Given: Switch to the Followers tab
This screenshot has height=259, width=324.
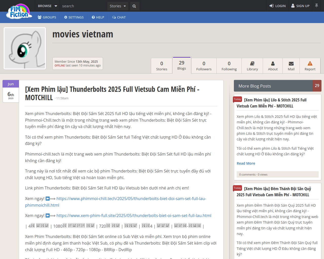Looking at the screenshot, I should 204,66.
